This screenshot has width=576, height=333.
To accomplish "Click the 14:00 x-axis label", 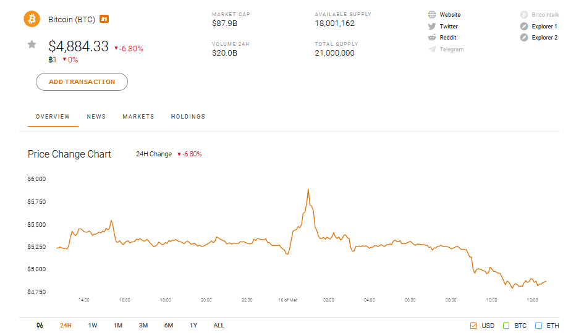I will pos(84,300).
